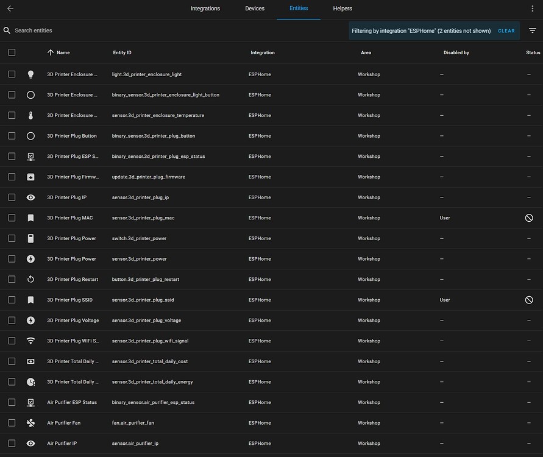Open entity fan.air_purifier_fan

133,423
